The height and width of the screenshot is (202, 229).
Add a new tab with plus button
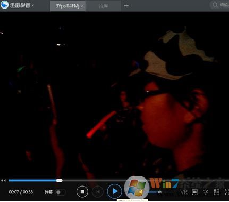pos(126,6)
